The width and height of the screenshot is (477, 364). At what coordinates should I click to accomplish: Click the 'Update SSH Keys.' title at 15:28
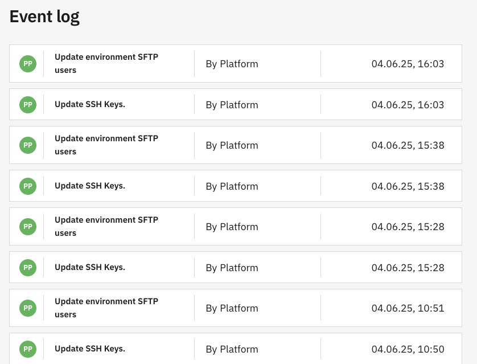point(89,268)
